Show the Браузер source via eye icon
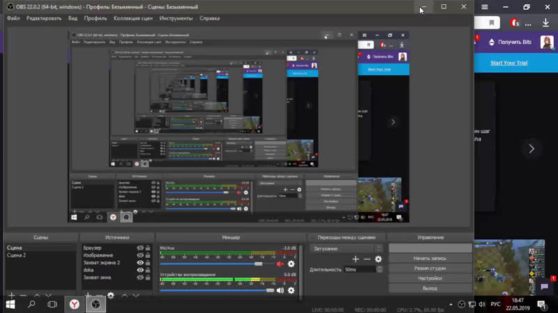This screenshot has width=558, height=313. pyautogui.click(x=140, y=248)
